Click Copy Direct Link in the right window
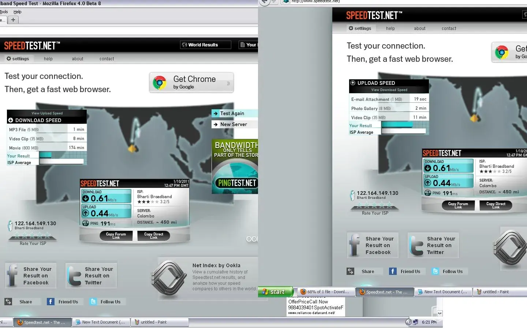The image size is (527, 329). 496,205
